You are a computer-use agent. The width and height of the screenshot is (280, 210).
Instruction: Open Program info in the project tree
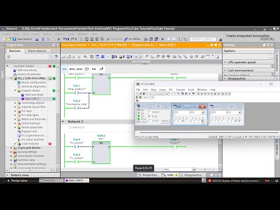coord(29,131)
